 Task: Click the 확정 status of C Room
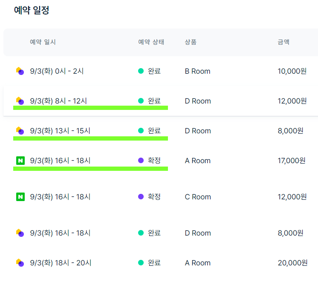154,197
